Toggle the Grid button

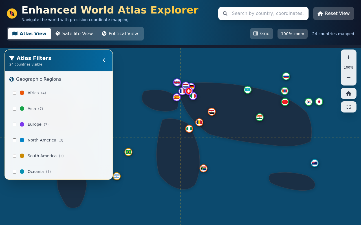pos(261,33)
